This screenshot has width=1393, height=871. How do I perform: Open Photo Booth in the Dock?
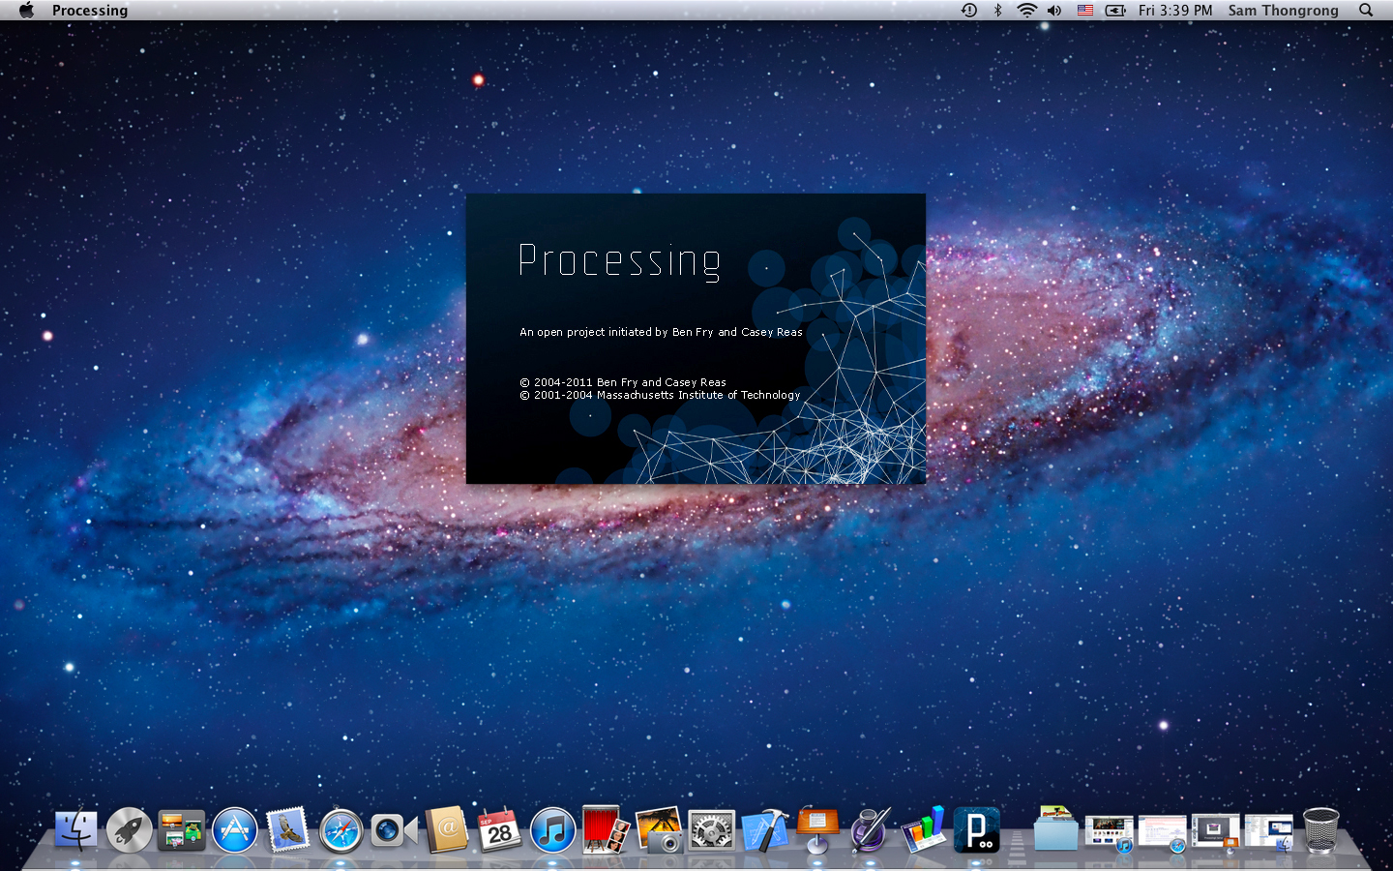[606, 830]
